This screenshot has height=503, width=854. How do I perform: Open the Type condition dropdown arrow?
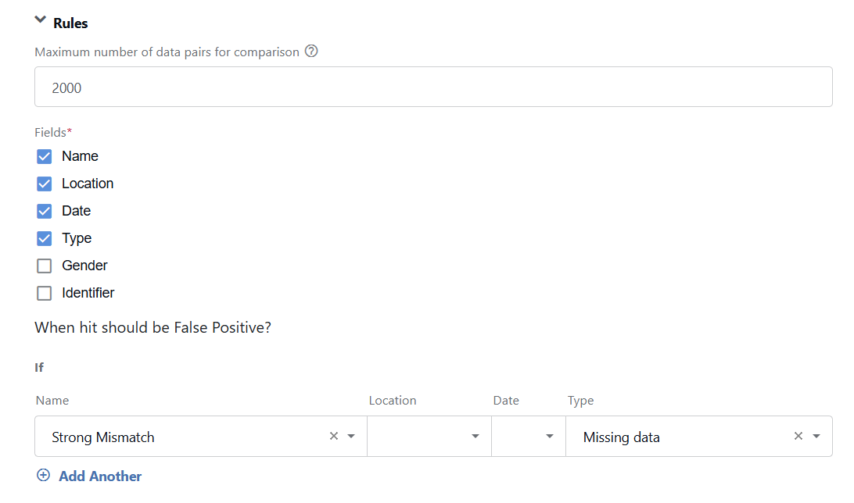(x=816, y=436)
